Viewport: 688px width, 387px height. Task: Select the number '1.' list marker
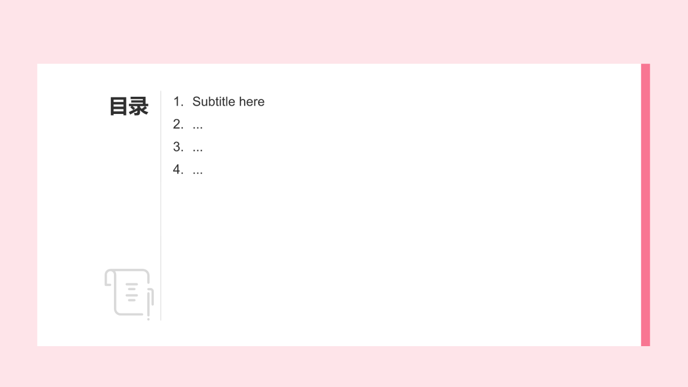178,102
